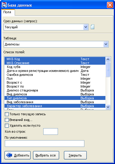Click the Диагнозы table combo box
This screenshot has height=164, width=115.
[x=56, y=44]
